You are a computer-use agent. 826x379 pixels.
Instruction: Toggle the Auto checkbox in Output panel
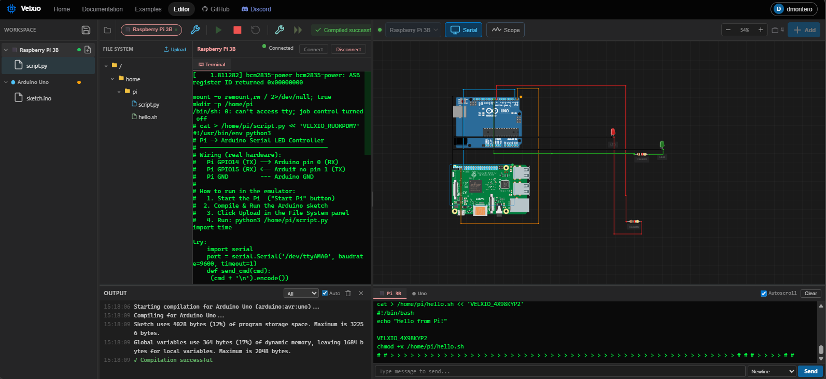coord(325,293)
